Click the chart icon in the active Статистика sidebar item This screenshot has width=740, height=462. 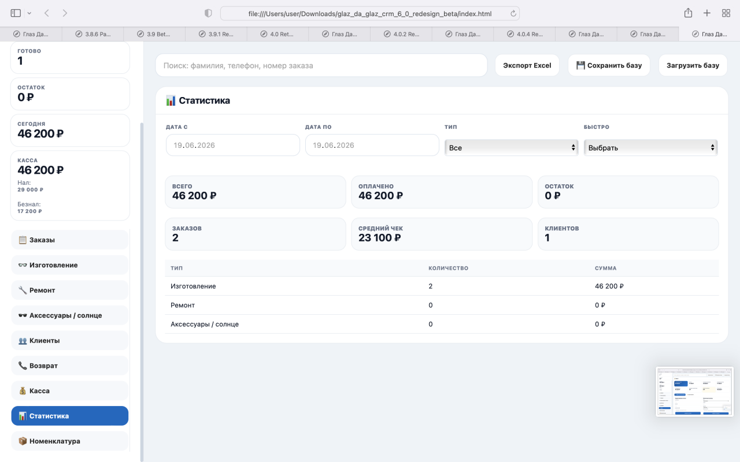coord(23,416)
